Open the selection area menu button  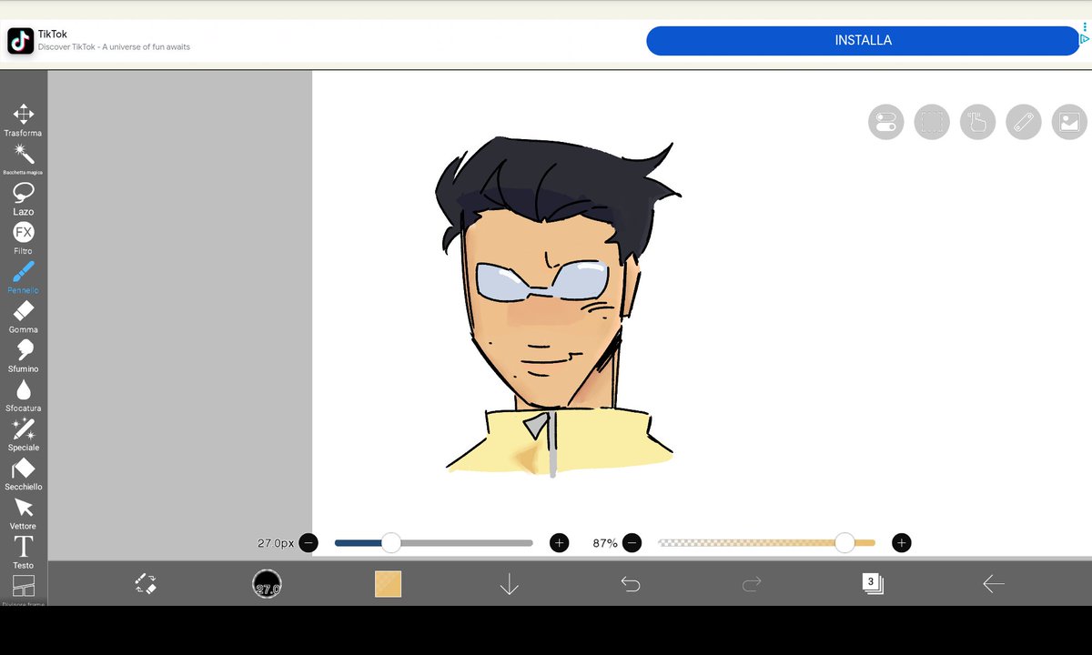(x=932, y=122)
